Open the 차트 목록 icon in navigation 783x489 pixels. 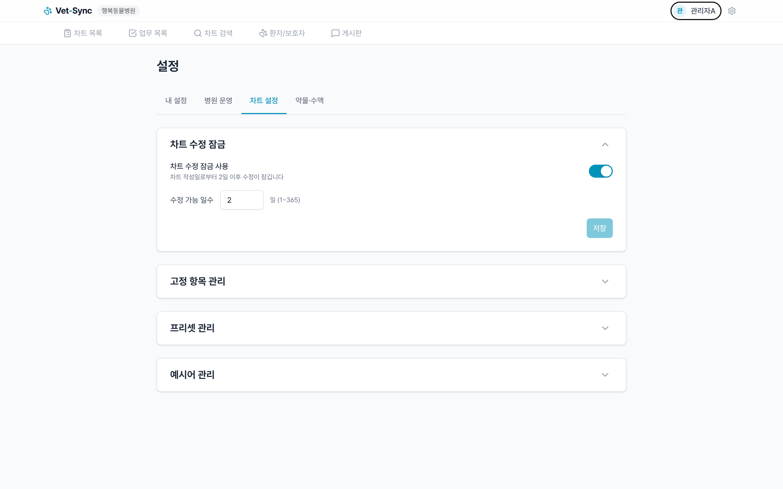(x=67, y=33)
